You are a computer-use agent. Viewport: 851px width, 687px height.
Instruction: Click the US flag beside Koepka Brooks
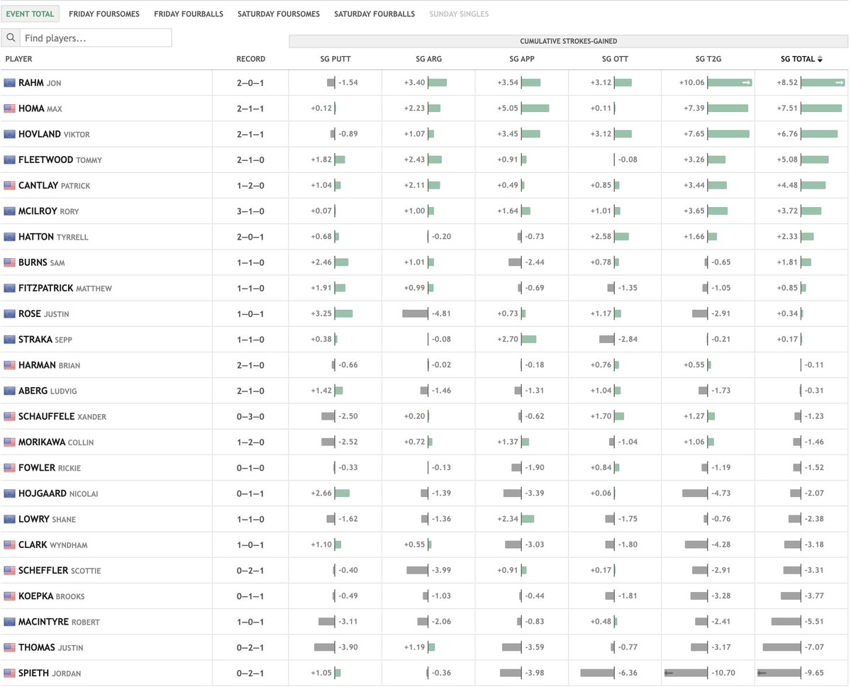point(9,596)
